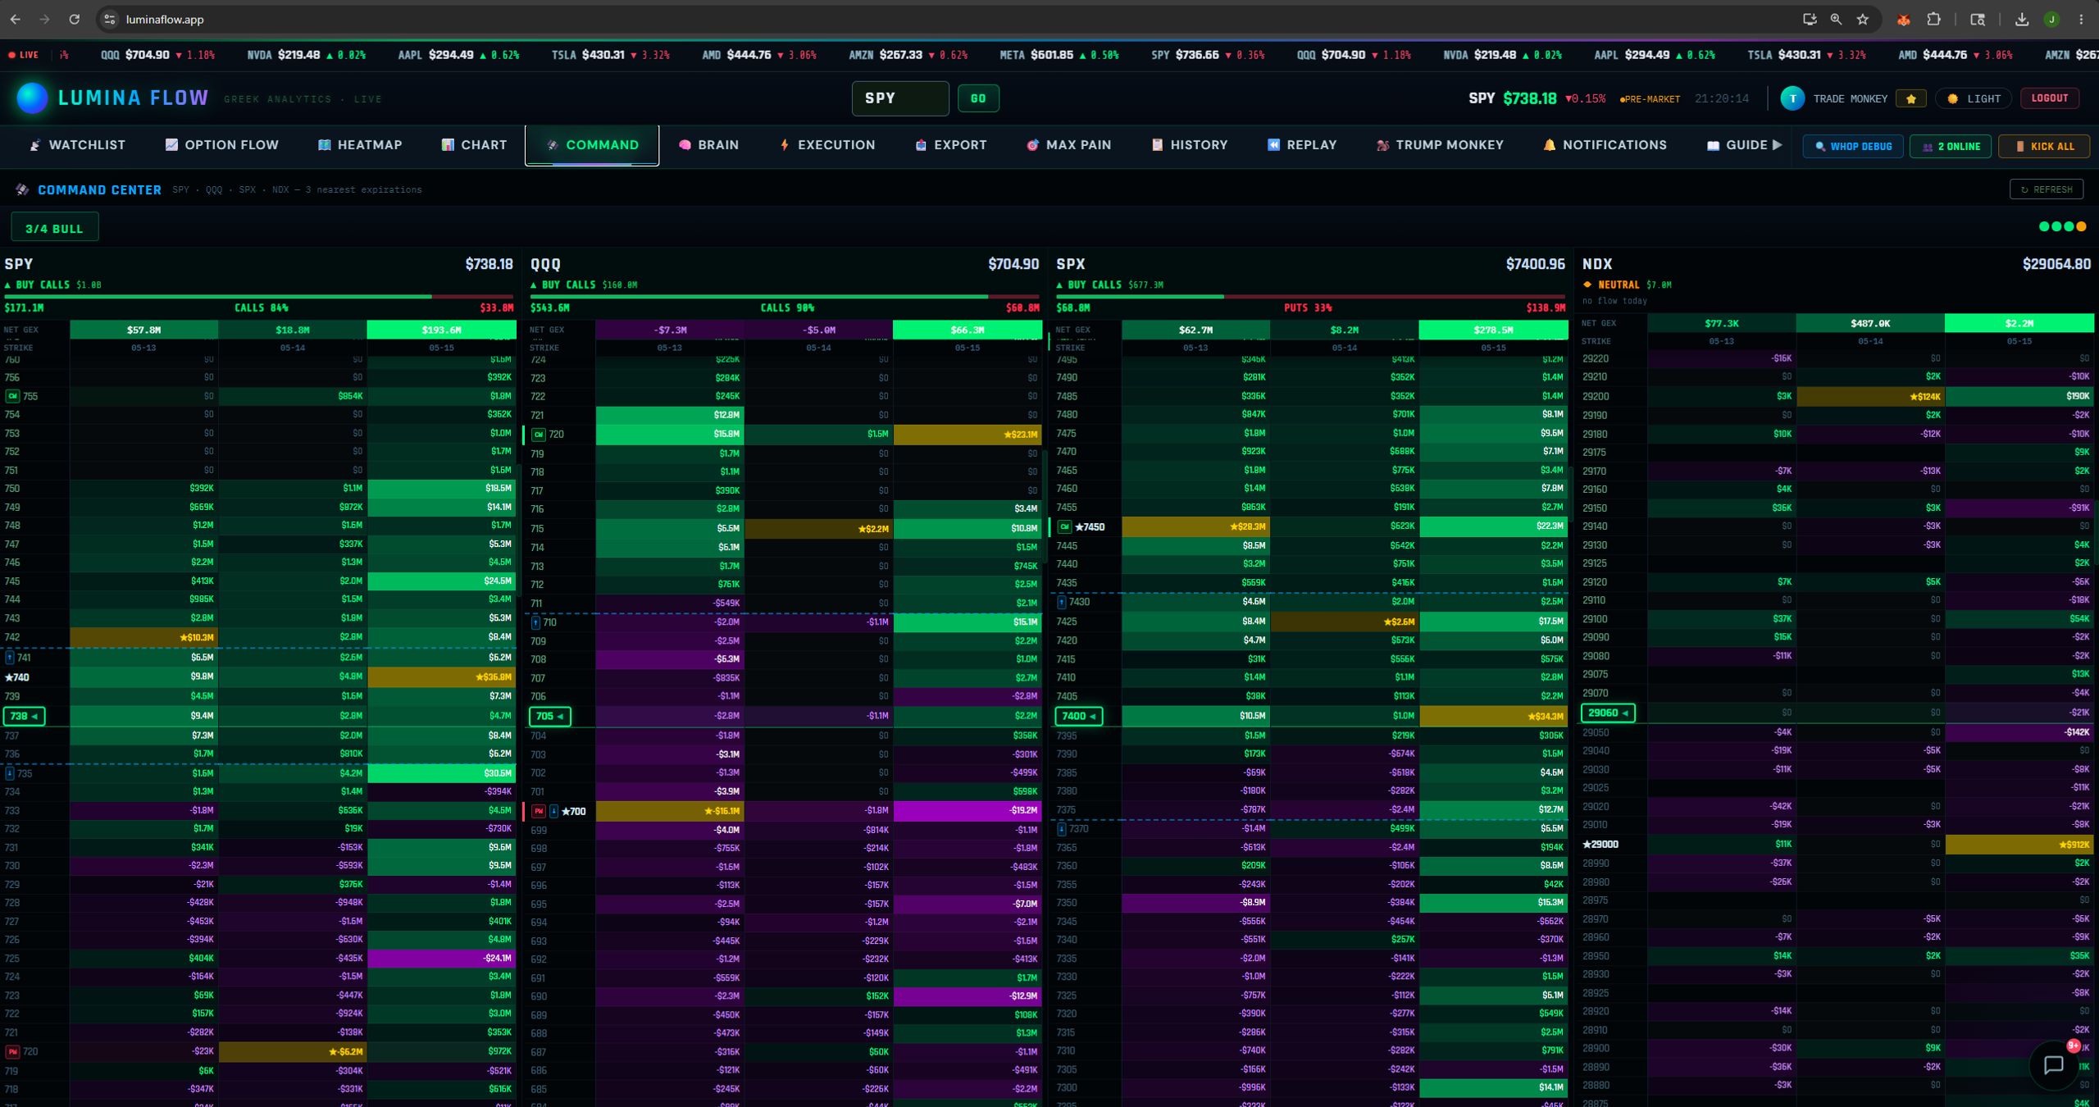Click the Refresh button
The image size is (2099, 1107).
2047,189
